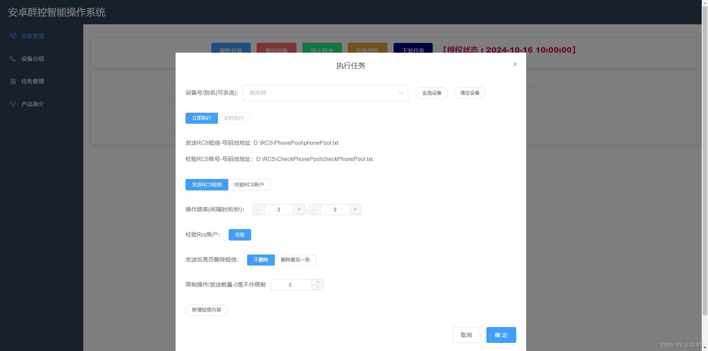This screenshot has height=351, width=708.
Task: Click the 全选设备 button
Action: [x=432, y=93]
